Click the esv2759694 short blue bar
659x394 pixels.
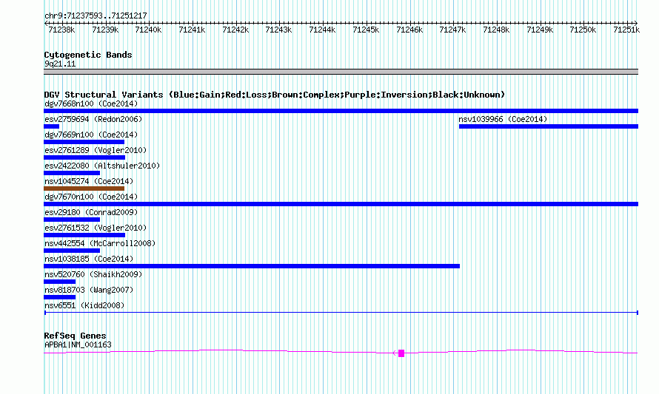click(x=52, y=126)
